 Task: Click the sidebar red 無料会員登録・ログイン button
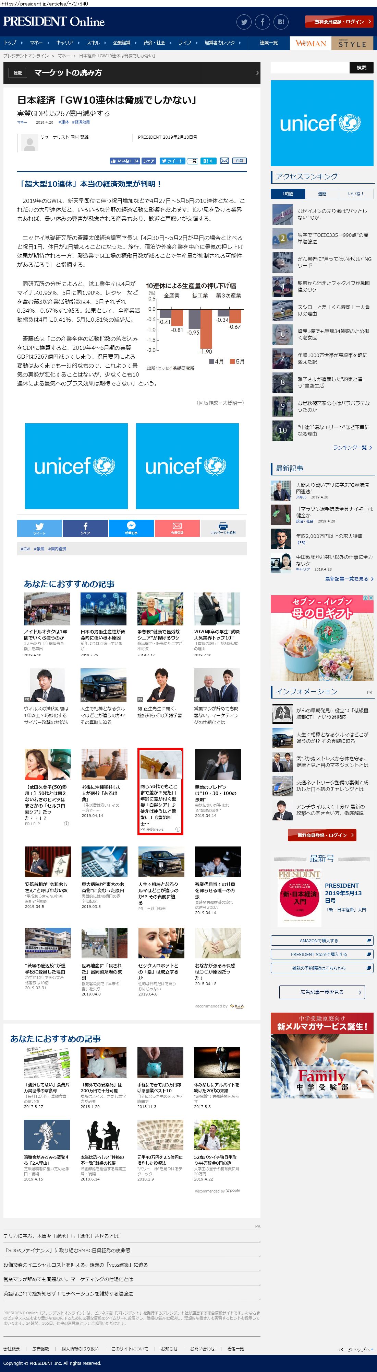point(322,834)
